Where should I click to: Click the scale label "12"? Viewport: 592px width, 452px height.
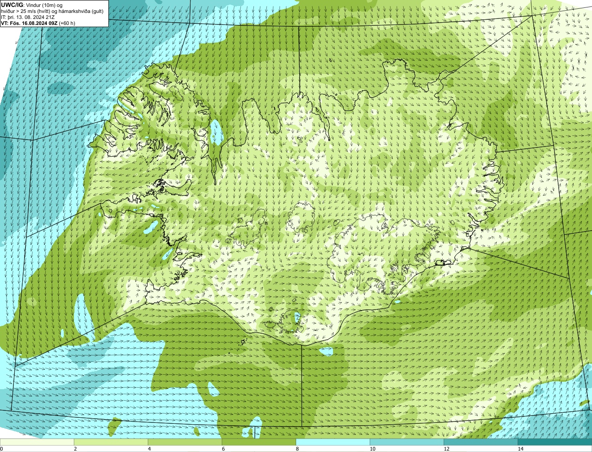pyautogui.click(x=446, y=449)
